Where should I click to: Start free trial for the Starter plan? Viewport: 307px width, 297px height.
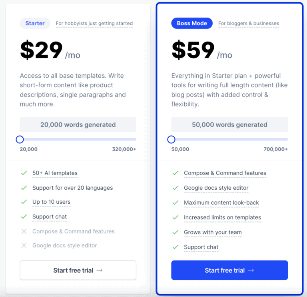tap(78, 270)
